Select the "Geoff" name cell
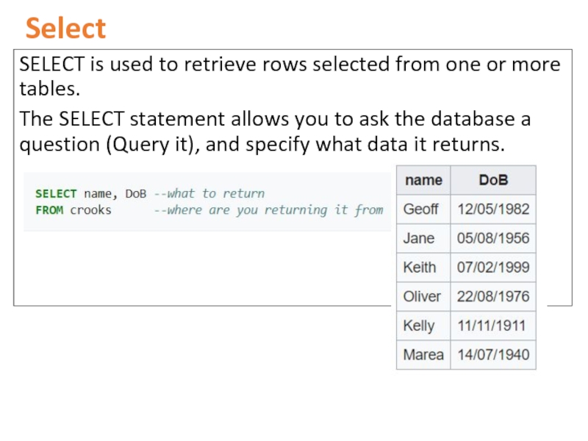This screenshot has height=441, width=588. (x=421, y=209)
